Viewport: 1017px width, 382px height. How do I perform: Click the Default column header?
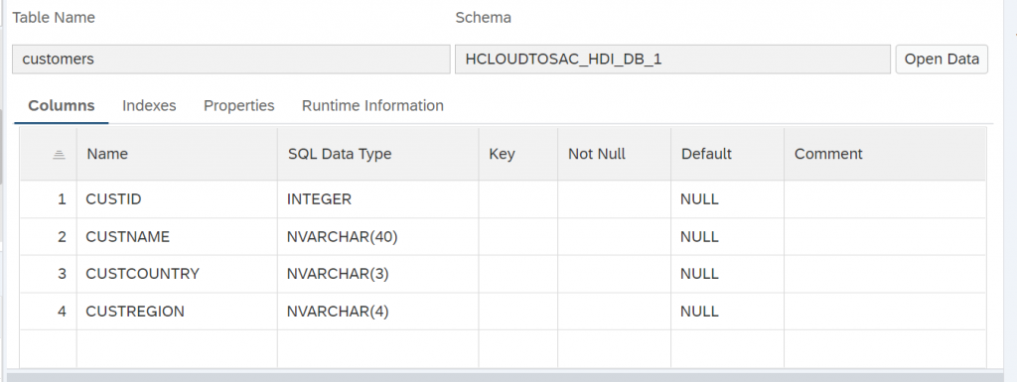point(728,154)
